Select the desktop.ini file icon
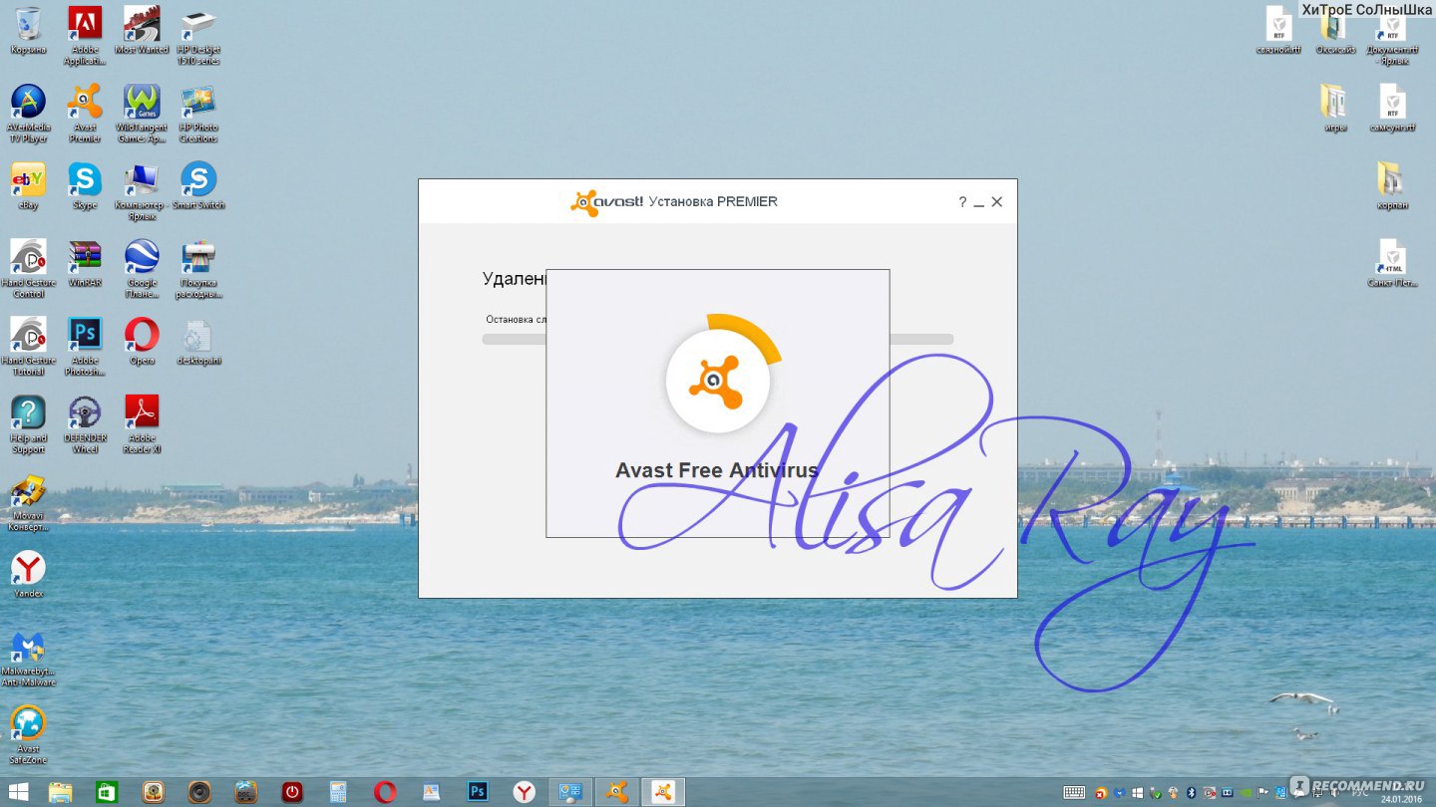Image resolution: width=1436 pixels, height=807 pixels. coord(198,341)
